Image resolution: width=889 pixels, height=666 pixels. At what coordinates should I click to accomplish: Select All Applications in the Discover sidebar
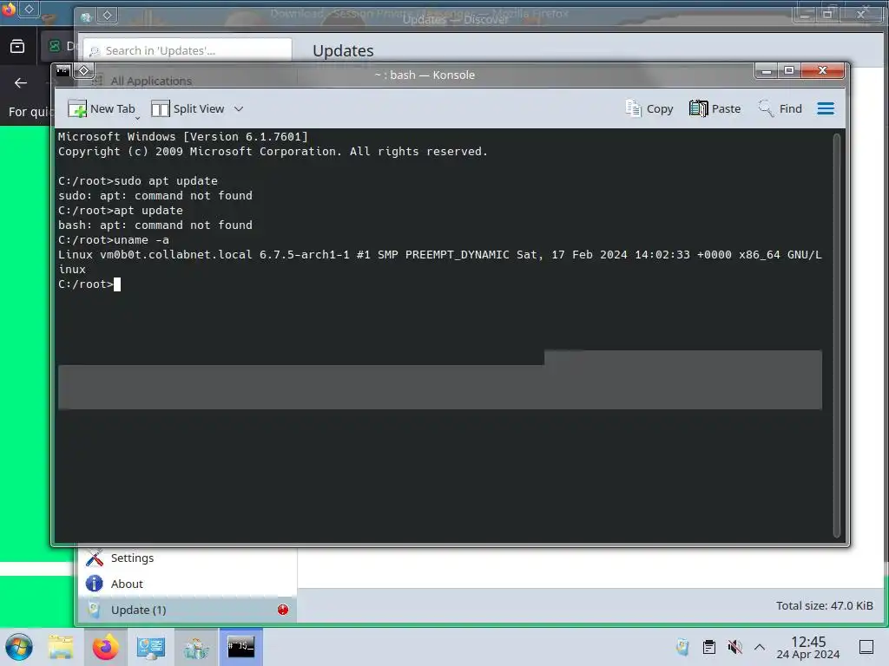pyautogui.click(x=151, y=81)
